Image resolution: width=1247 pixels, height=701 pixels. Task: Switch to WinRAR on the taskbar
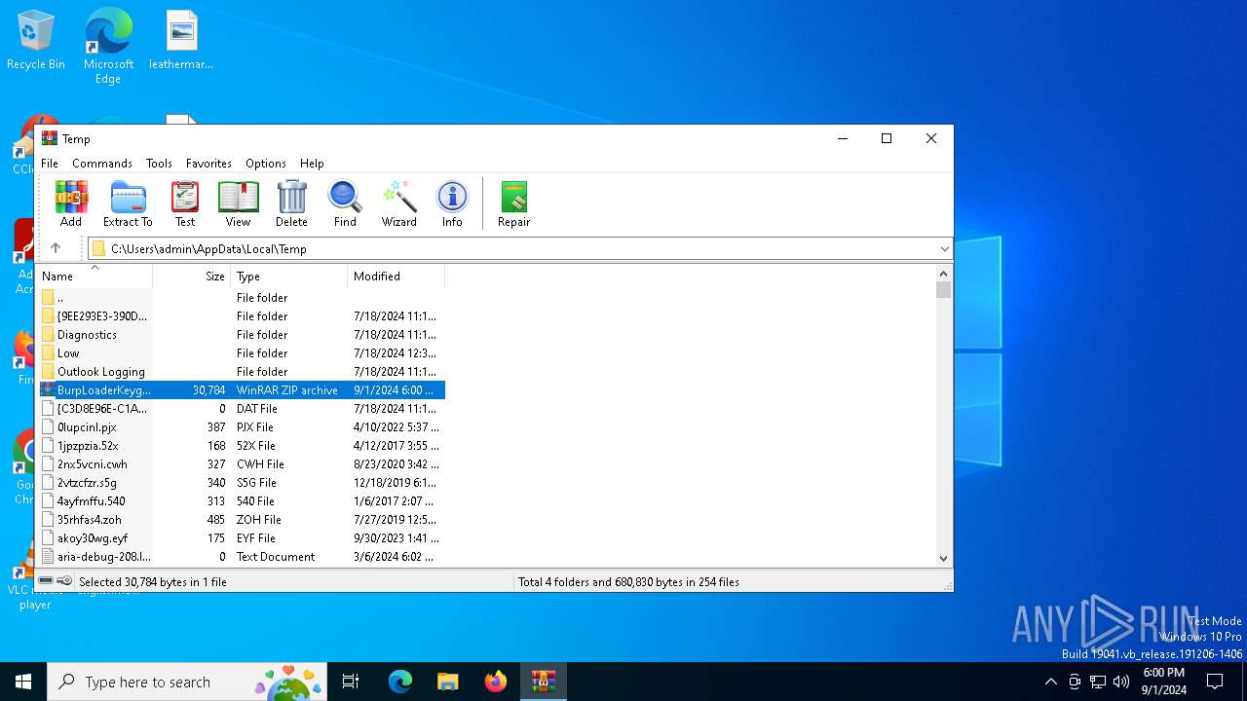[x=543, y=682]
